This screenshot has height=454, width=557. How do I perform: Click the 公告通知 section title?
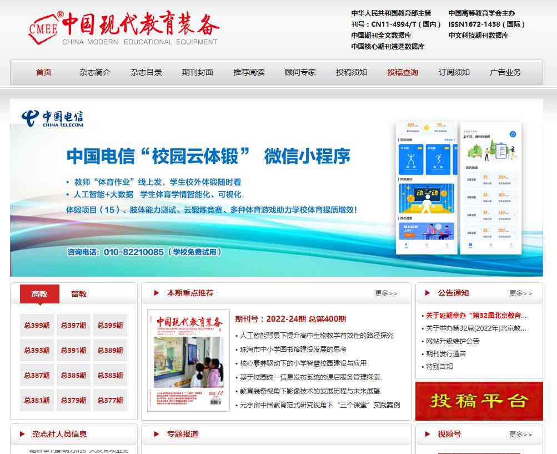(453, 293)
